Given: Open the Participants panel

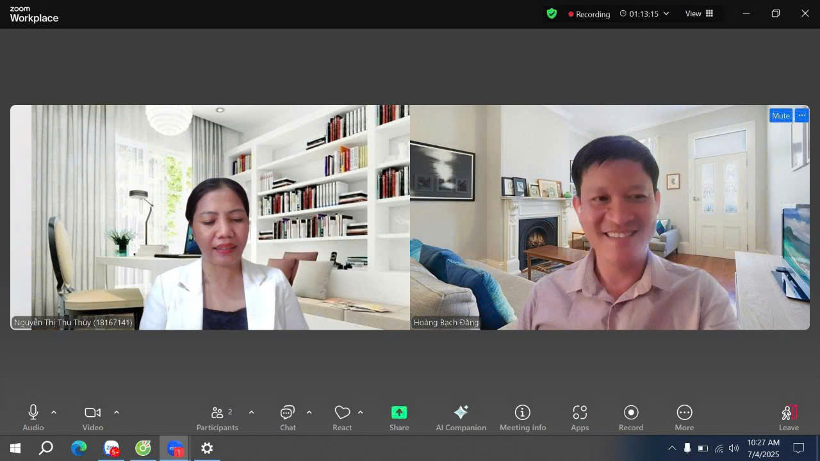Looking at the screenshot, I should 218,418.
